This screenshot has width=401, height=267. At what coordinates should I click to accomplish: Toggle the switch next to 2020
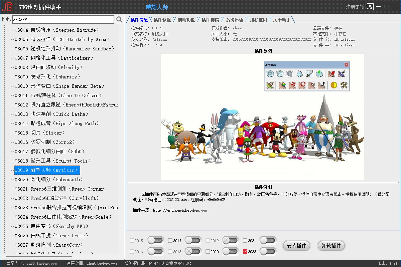tap(231, 251)
